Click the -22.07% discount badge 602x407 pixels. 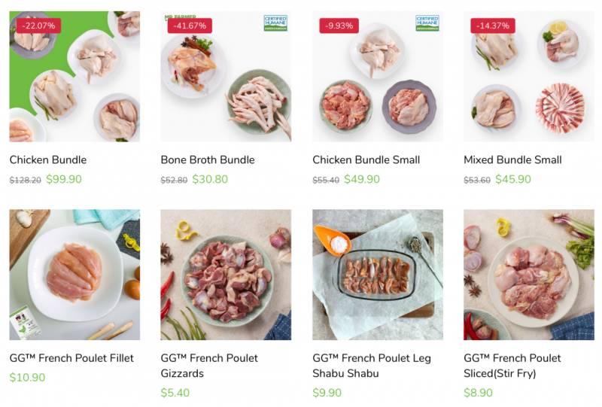click(38, 26)
